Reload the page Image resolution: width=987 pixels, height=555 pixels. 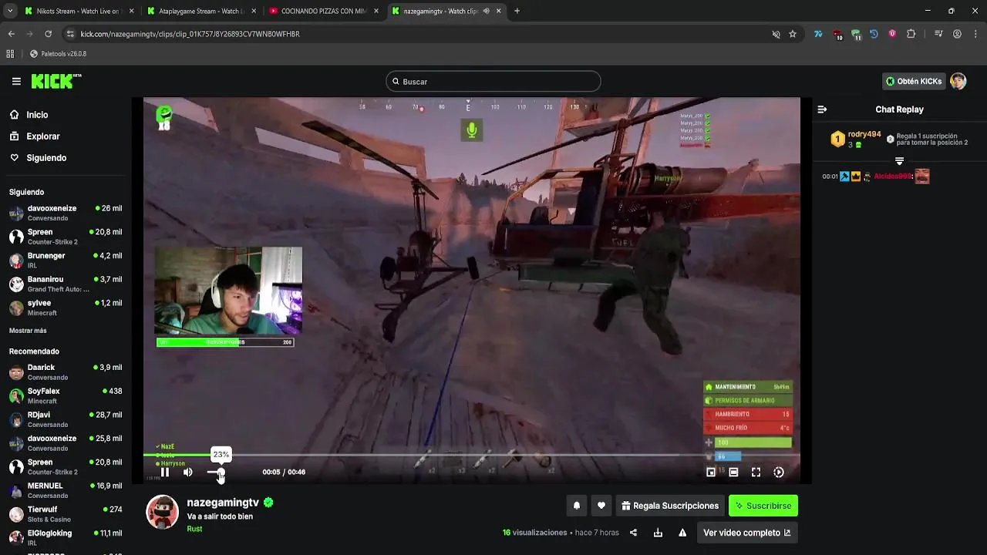point(48,34)
